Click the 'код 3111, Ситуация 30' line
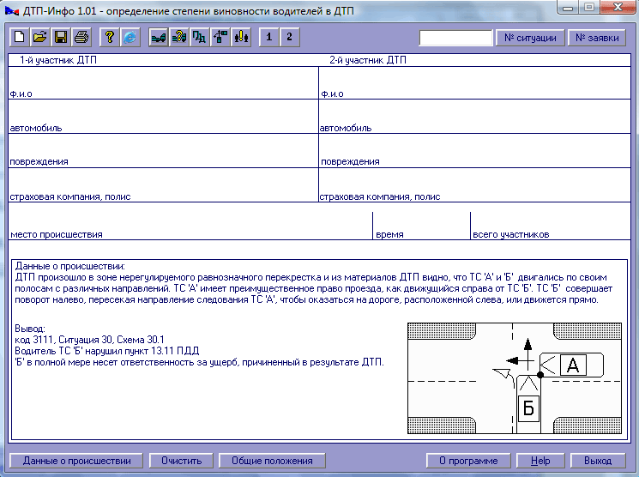Image resolution: width=639 pixels, height=477 pixels. pos(89,340)
